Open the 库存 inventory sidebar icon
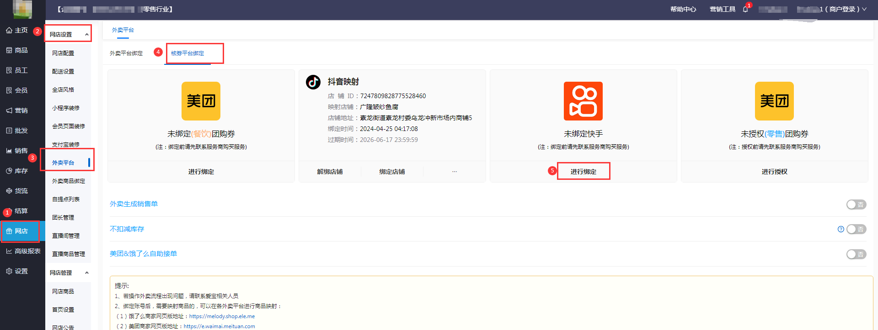The height and width of the screenshot is (330, 878). [9, 171]
